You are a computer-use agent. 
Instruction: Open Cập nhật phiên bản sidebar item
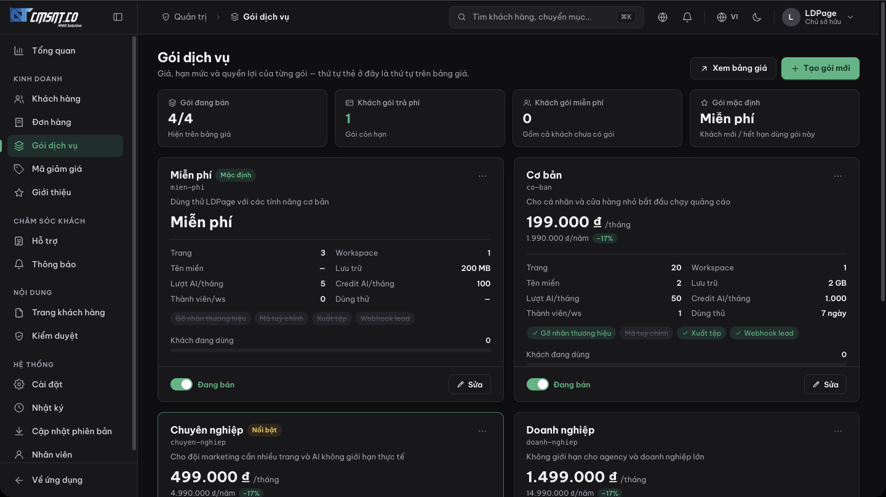(65, 431)
